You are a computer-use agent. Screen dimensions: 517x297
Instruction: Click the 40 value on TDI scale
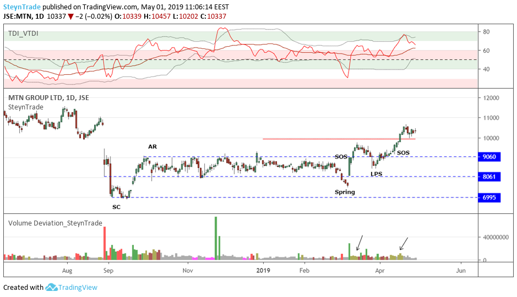tap(486, 69)
